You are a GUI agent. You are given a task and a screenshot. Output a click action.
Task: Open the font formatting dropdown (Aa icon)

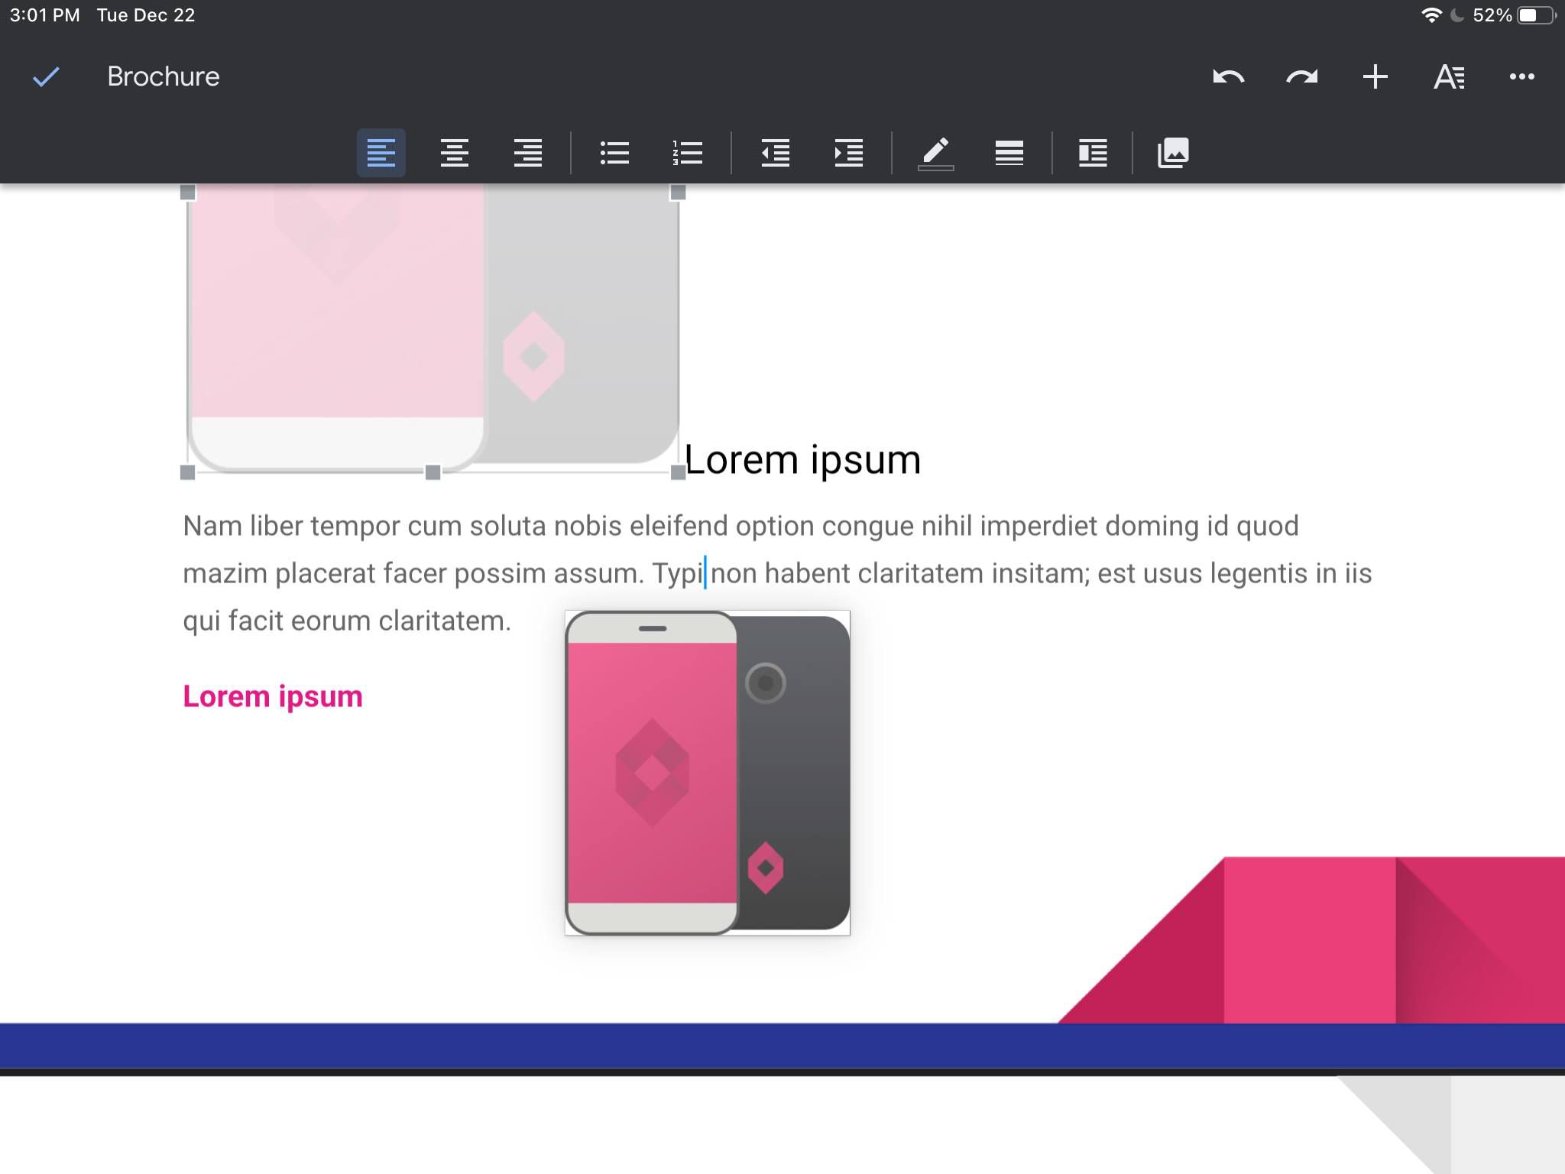pos(1448,75)
